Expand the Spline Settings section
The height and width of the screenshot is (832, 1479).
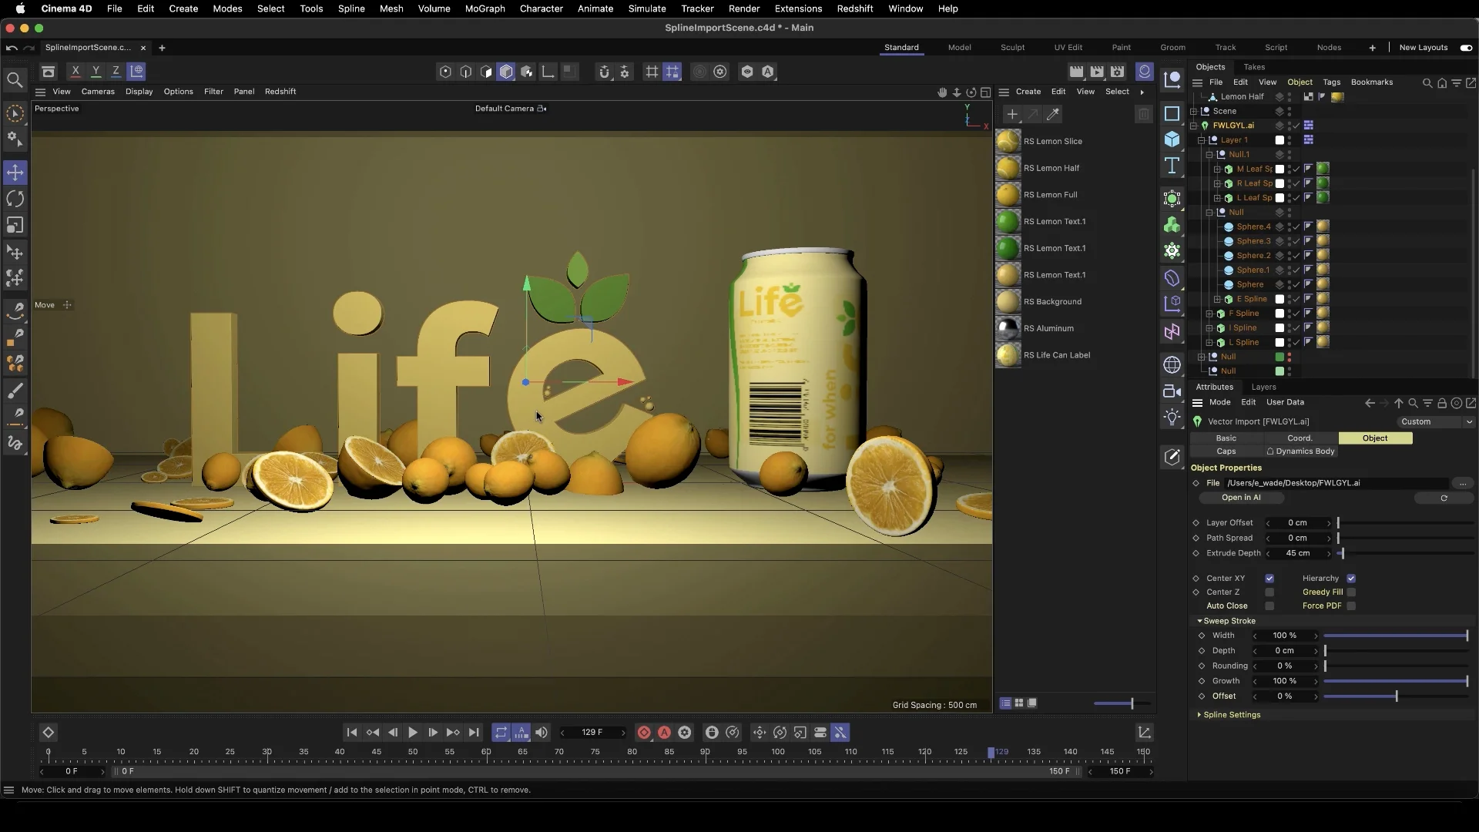1231,715
